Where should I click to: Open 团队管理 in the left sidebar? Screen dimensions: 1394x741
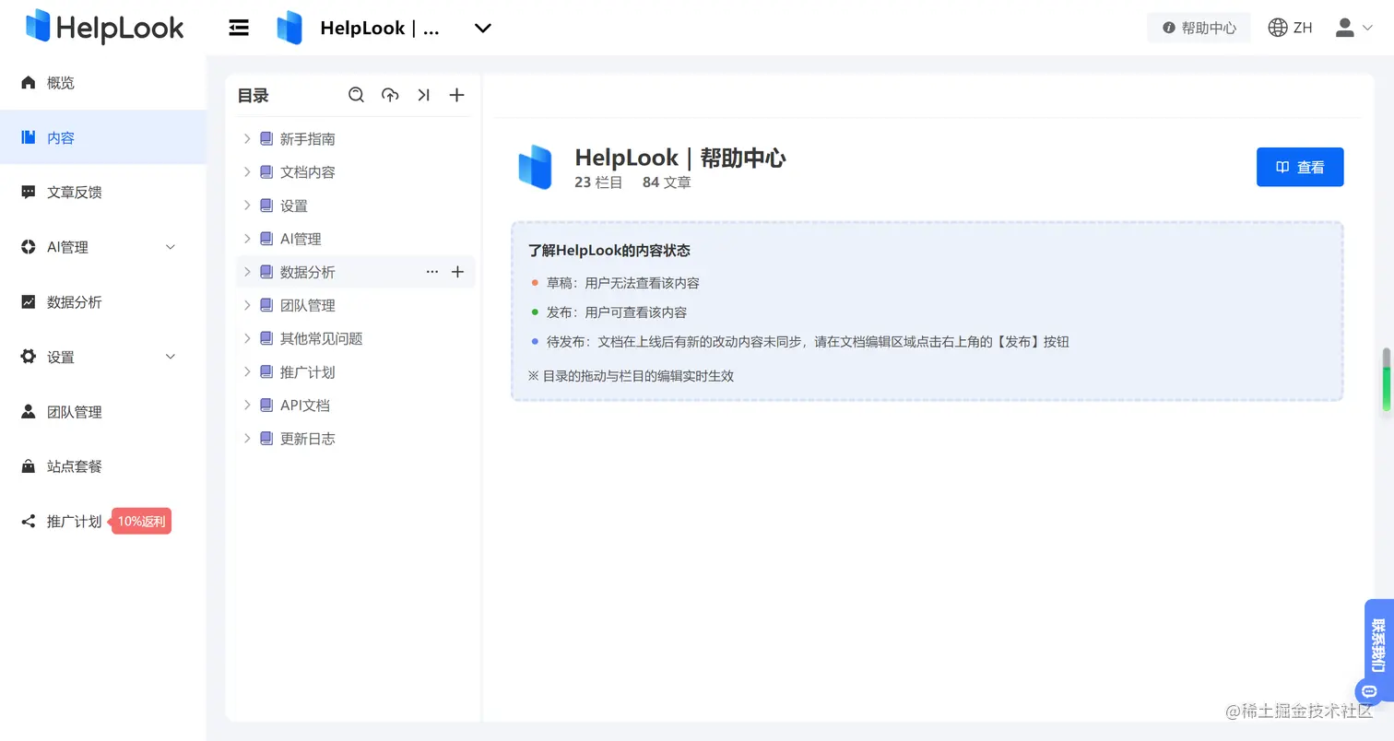pyautogui.click(x=103, y=412)
